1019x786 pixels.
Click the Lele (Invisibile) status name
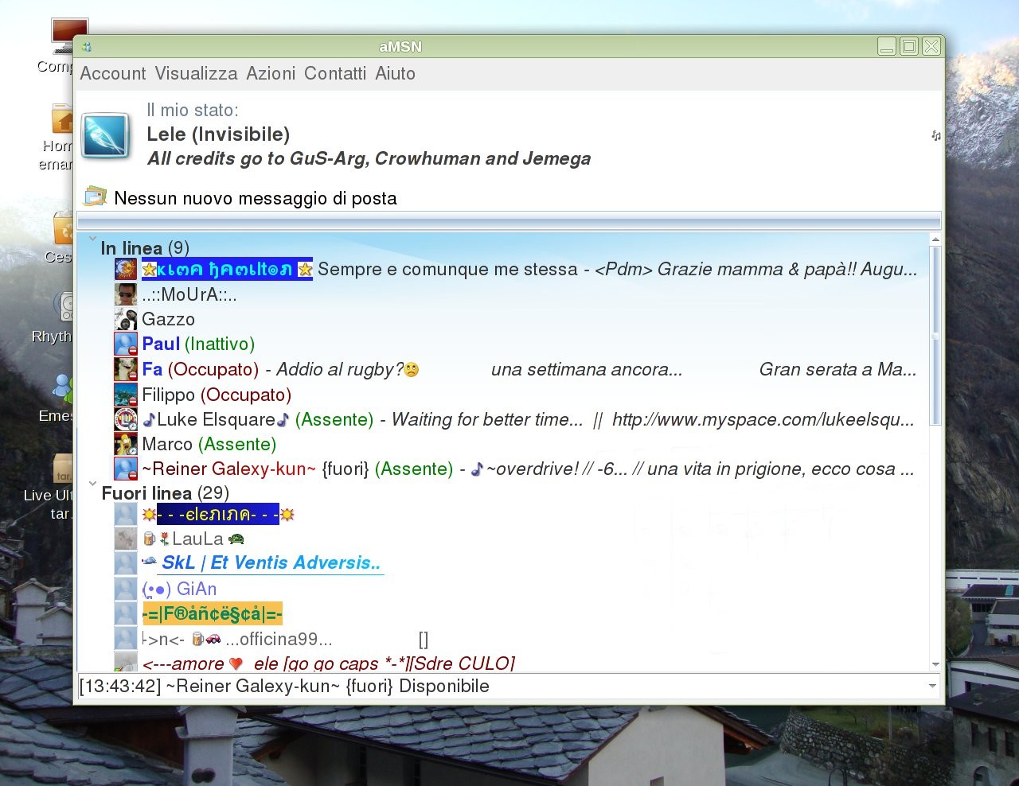(218, 134)
